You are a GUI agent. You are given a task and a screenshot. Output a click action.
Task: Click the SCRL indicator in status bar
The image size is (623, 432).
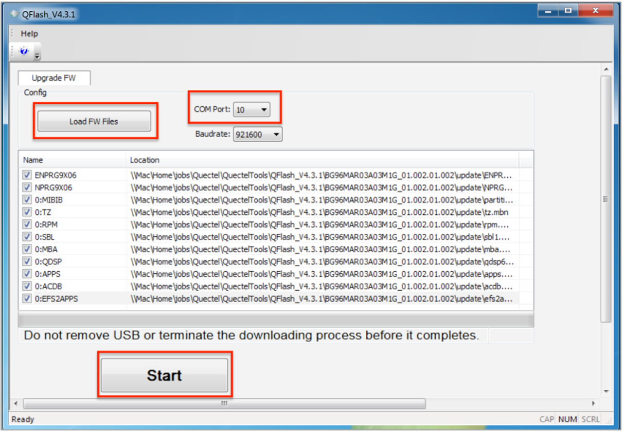tap(591, 419)
